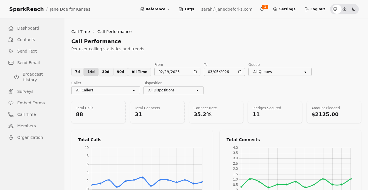368x190 pixels.
Task: Click the Send Email envelope icon
Action: [x=11, y=63]
